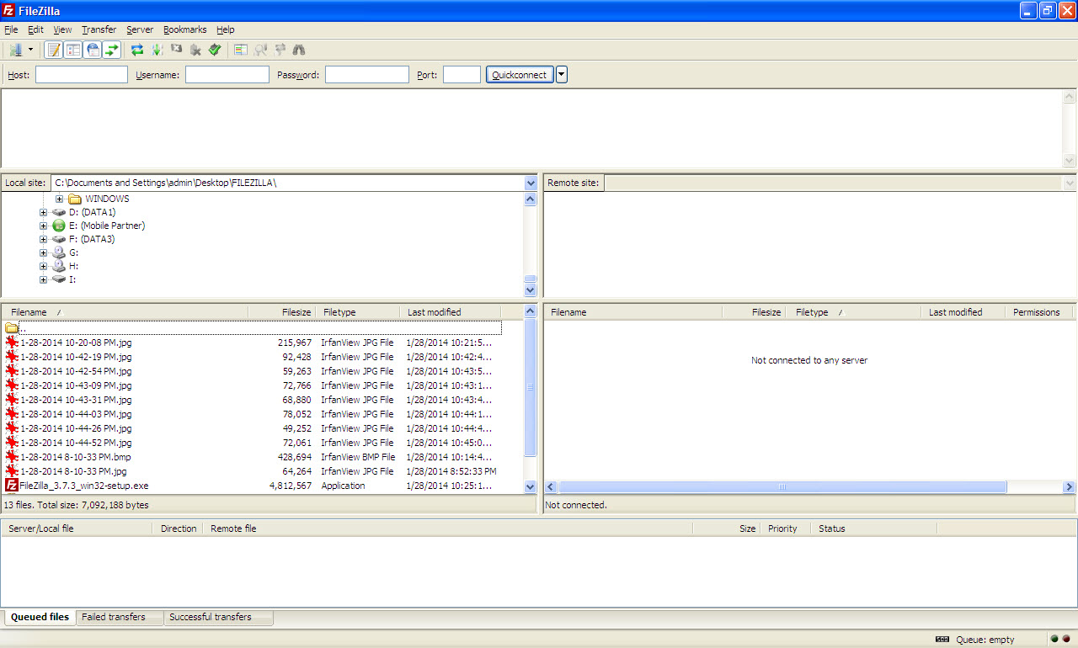Viewport: 1078px width, 648px height.
Task: Toggle processing of the transfer queue
Action: click(157, 50)
